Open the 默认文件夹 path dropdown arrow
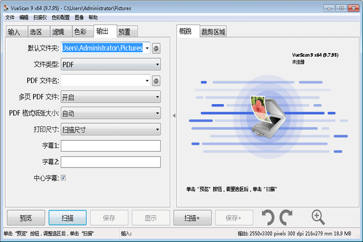This screenshot has width=363, height=242. [x=147, y=48]
